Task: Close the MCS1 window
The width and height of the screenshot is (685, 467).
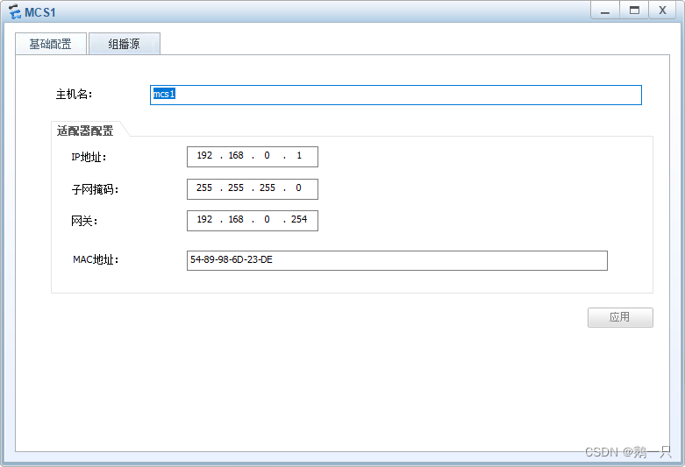Action: [662, 11]
